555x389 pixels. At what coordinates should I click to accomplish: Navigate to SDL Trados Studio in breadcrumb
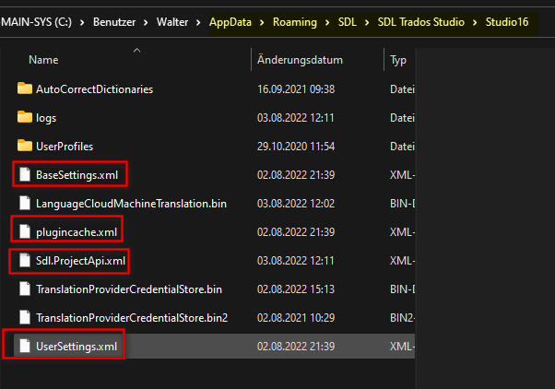click(420, 22)
